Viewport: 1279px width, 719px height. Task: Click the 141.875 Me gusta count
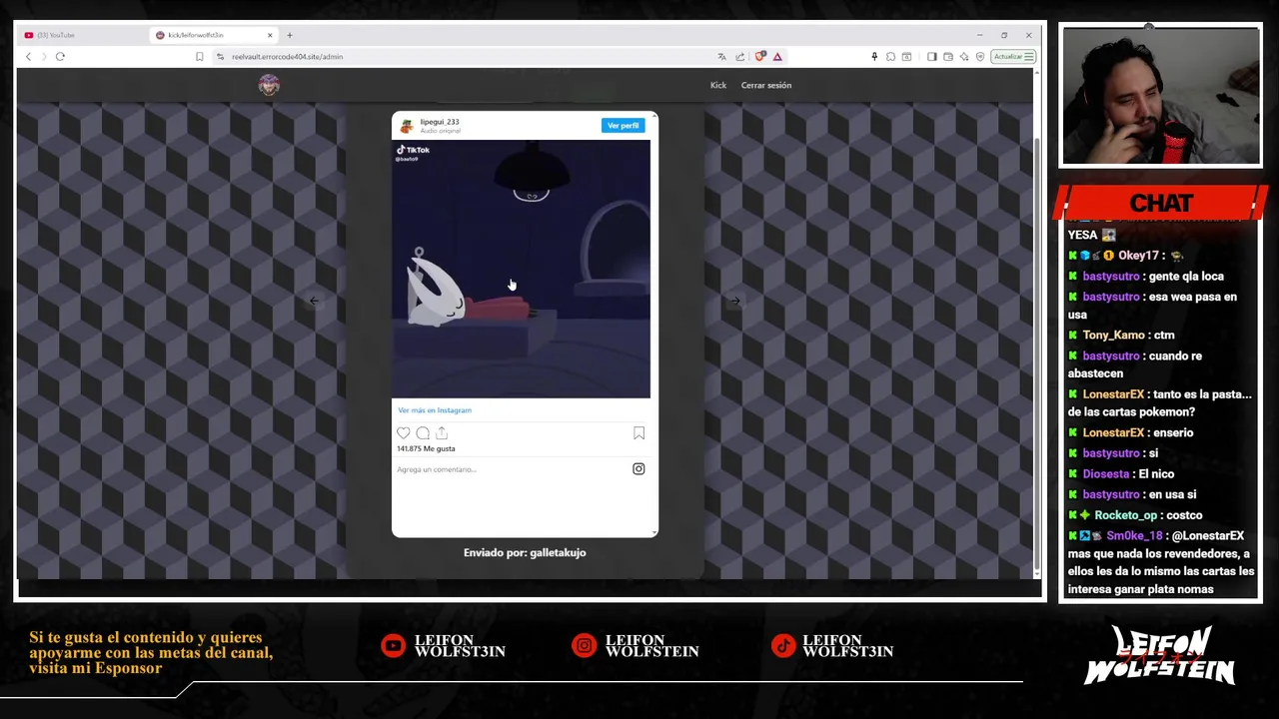[426, 448]
